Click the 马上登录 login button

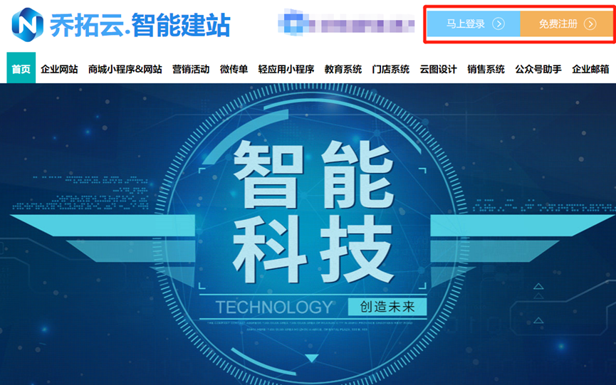(x=474, y=24)
